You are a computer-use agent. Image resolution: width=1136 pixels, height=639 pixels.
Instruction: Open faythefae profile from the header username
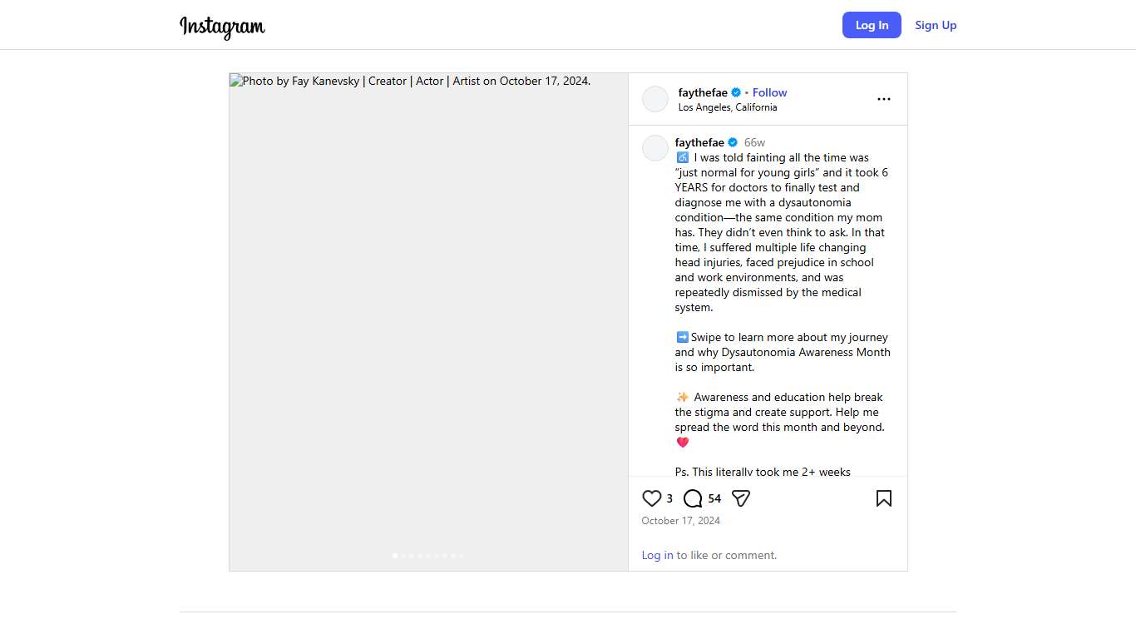(x=703, y=92)
